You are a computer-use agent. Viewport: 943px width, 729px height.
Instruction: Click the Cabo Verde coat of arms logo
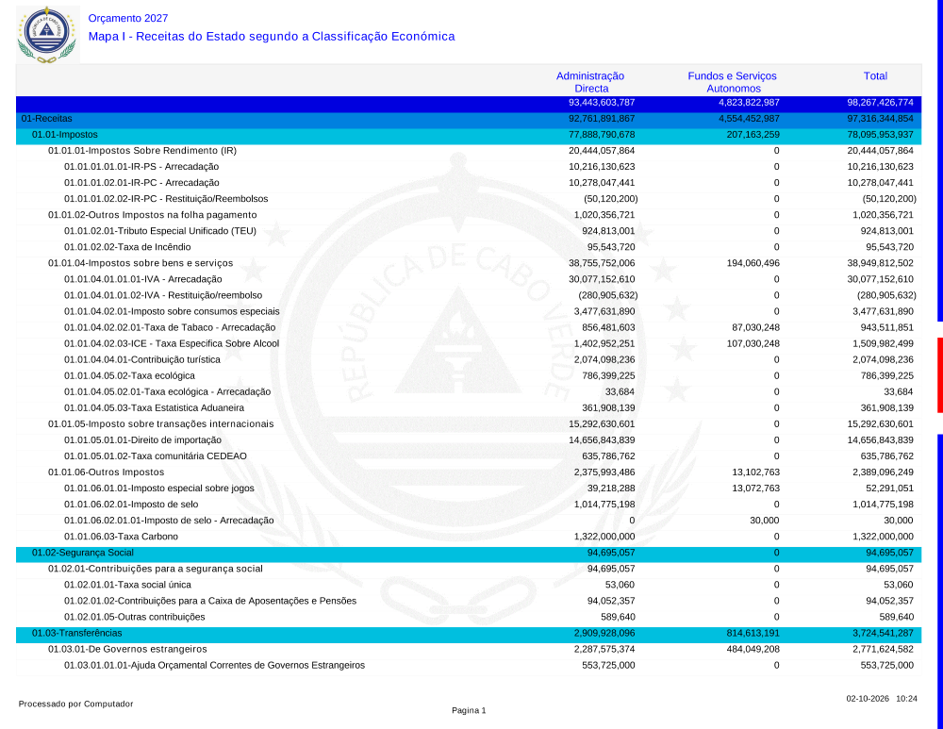(47, 34)
